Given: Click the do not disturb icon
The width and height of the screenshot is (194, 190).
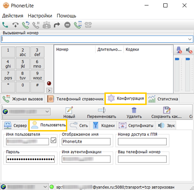Looking at the screenshot, I should pos(67,25).
